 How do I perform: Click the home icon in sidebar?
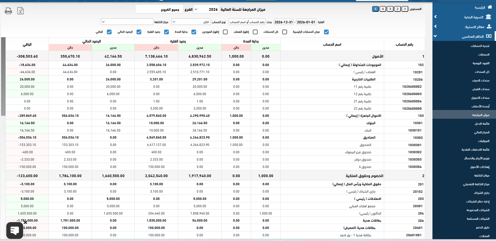click(490, 7)
